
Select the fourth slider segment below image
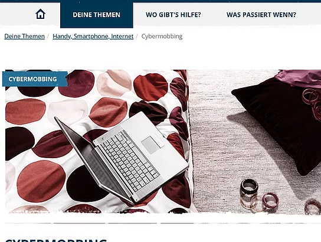pos(177,223)
